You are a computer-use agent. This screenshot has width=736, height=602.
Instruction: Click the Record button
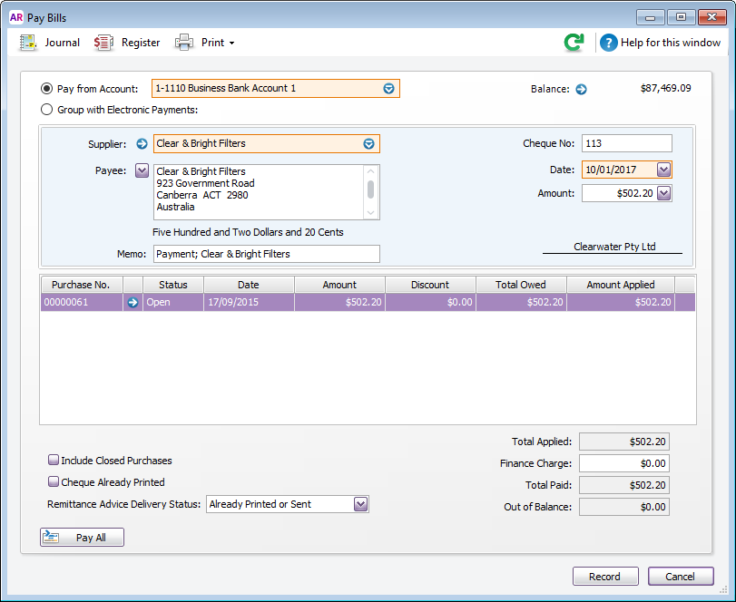604,577
